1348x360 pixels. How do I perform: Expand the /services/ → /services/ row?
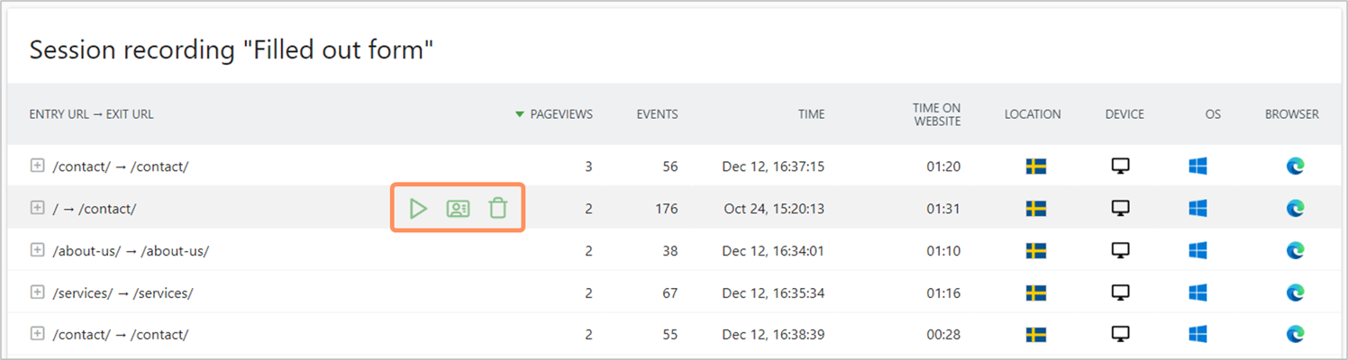point(37,292)
